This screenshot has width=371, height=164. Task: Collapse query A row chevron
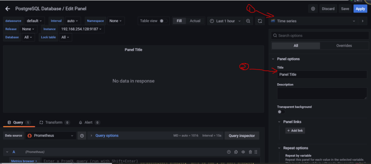[x=7, y=152]
